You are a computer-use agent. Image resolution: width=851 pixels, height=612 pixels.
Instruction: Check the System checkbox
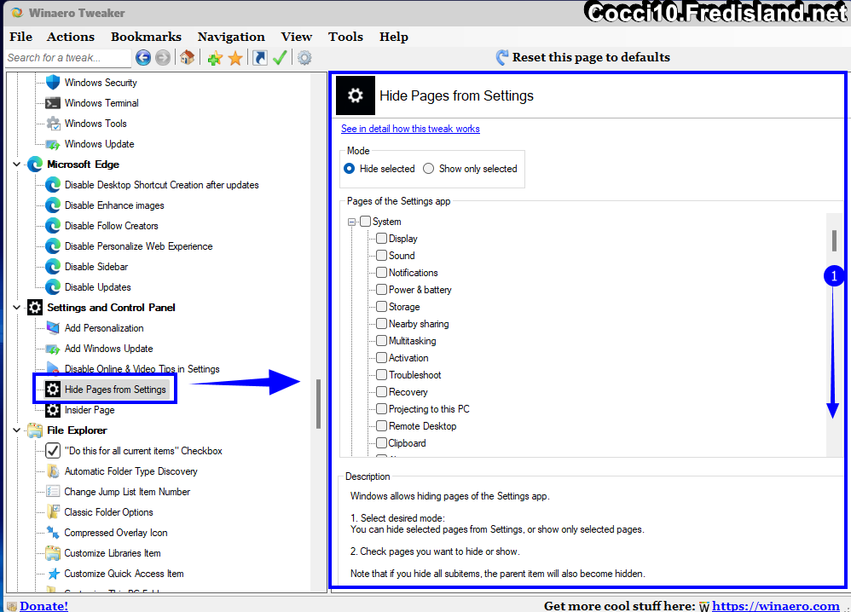click(366, 222)
